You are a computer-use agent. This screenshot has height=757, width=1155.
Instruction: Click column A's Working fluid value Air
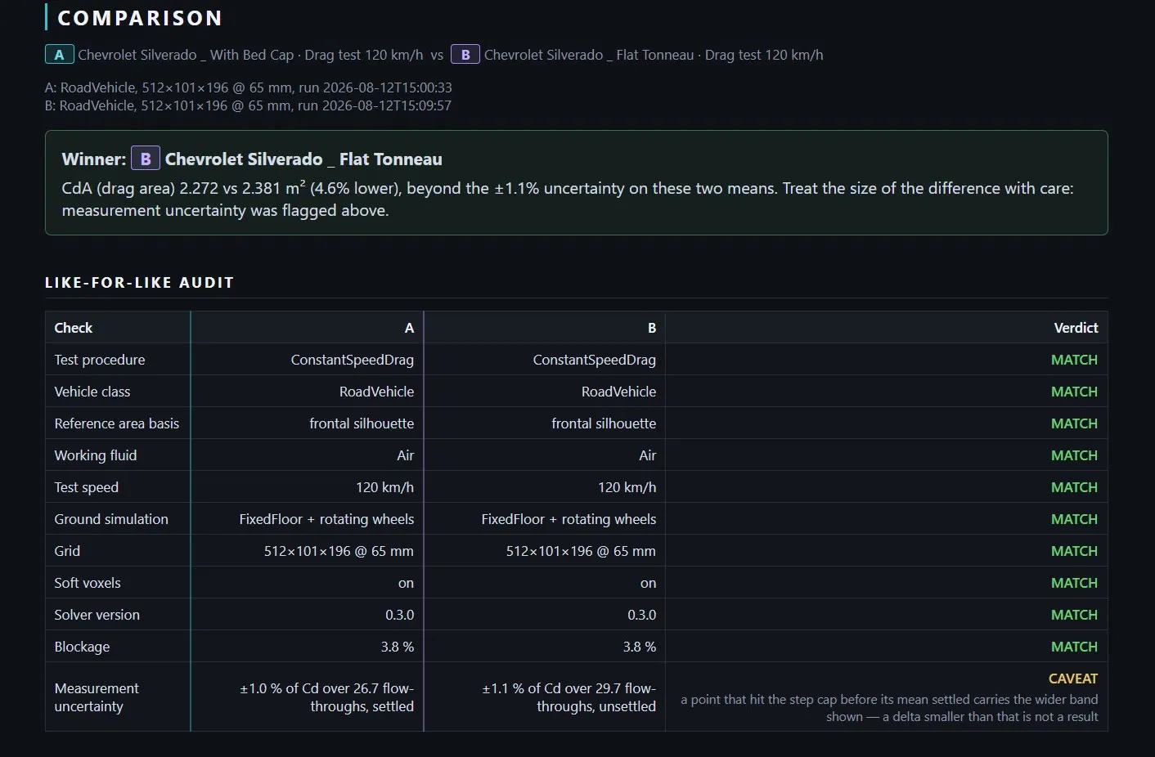[x=406, y=455]
